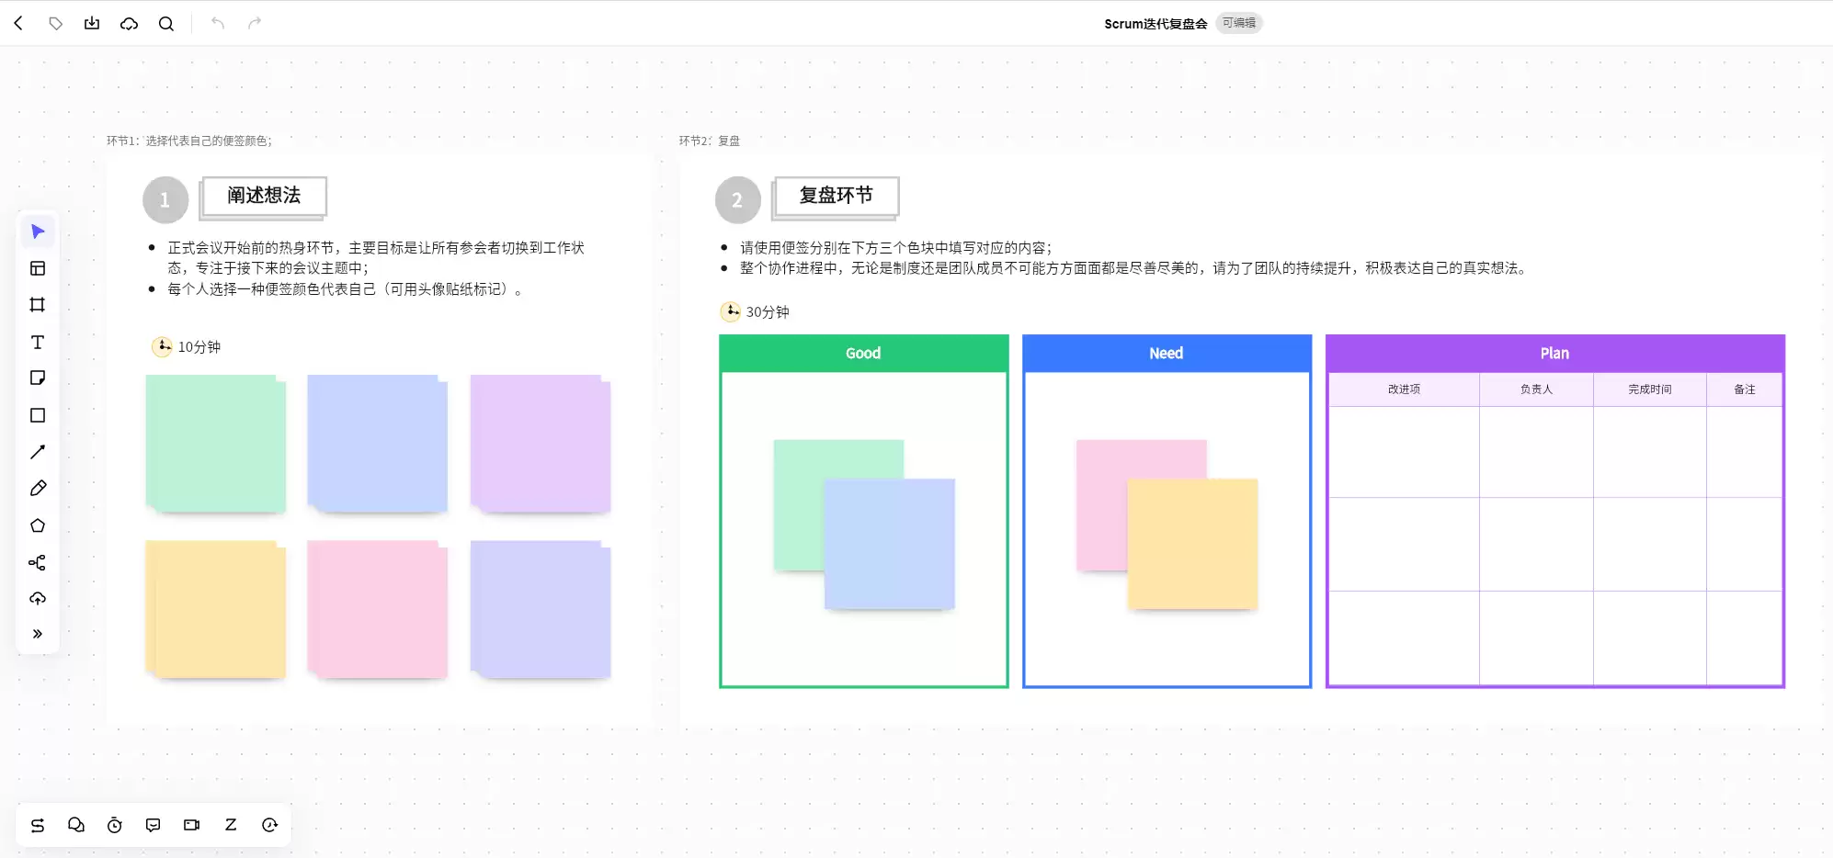Pick the yellow sticky note swatch
Viewport: 1833px width, 858px height.
pos(216,610)
